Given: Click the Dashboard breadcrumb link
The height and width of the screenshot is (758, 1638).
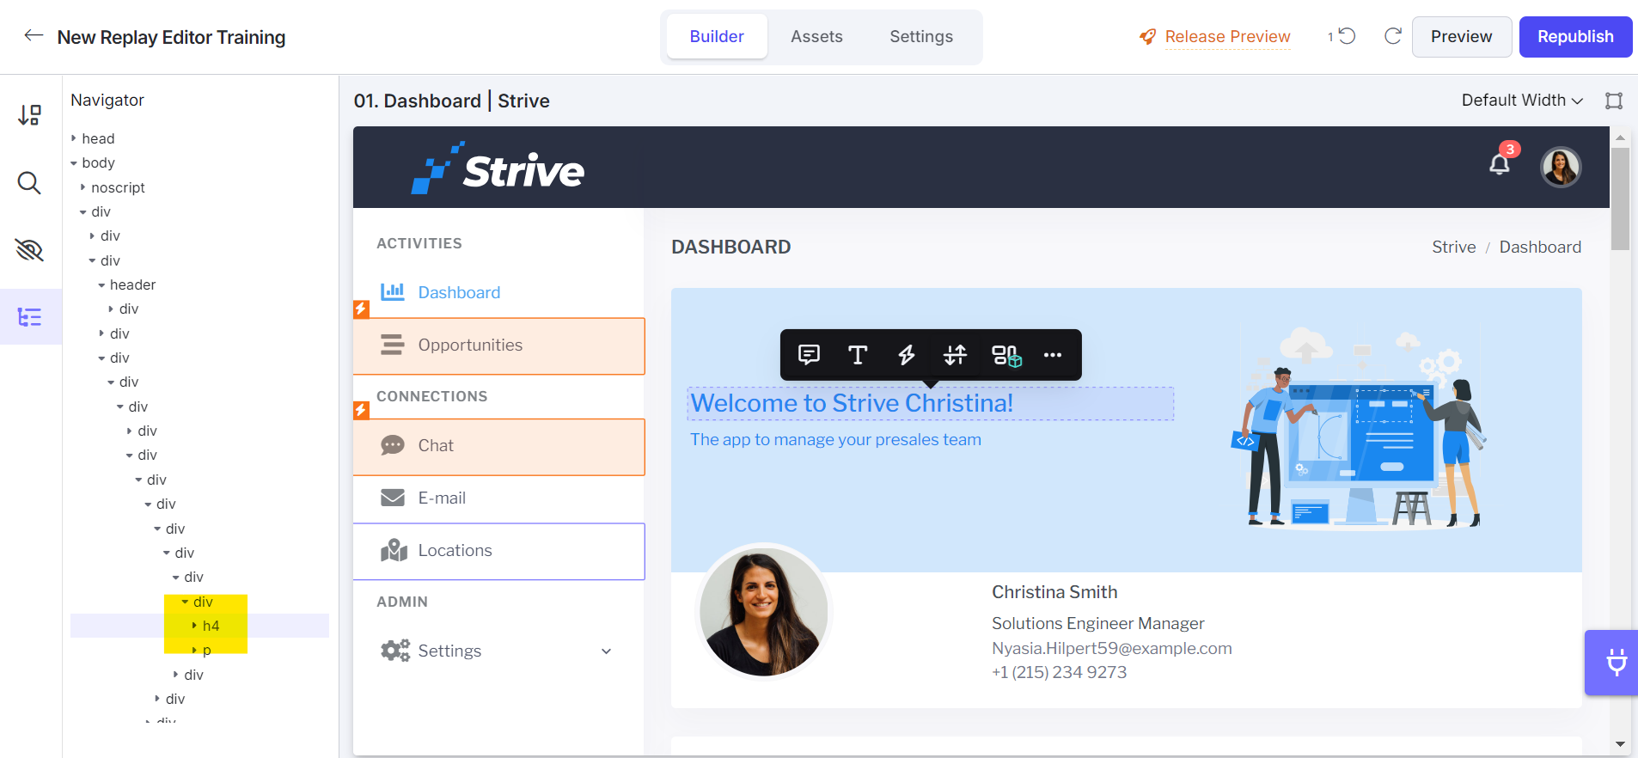Looking at the screenshot, I should point(1540,247).
